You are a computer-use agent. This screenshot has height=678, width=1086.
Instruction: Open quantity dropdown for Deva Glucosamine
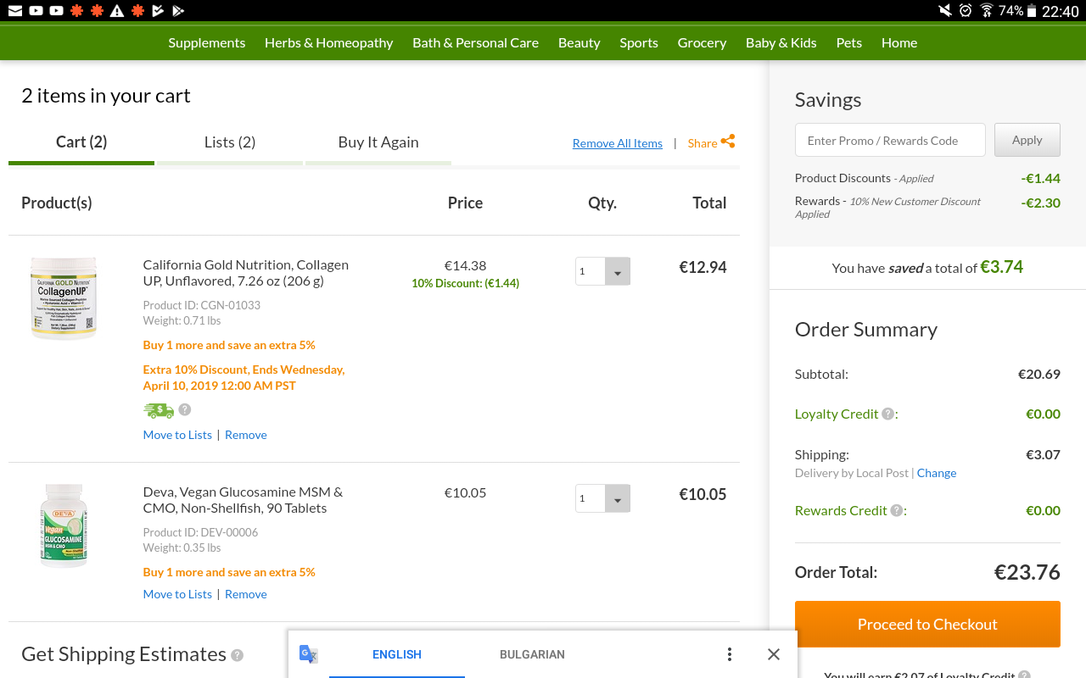(617, 498)
